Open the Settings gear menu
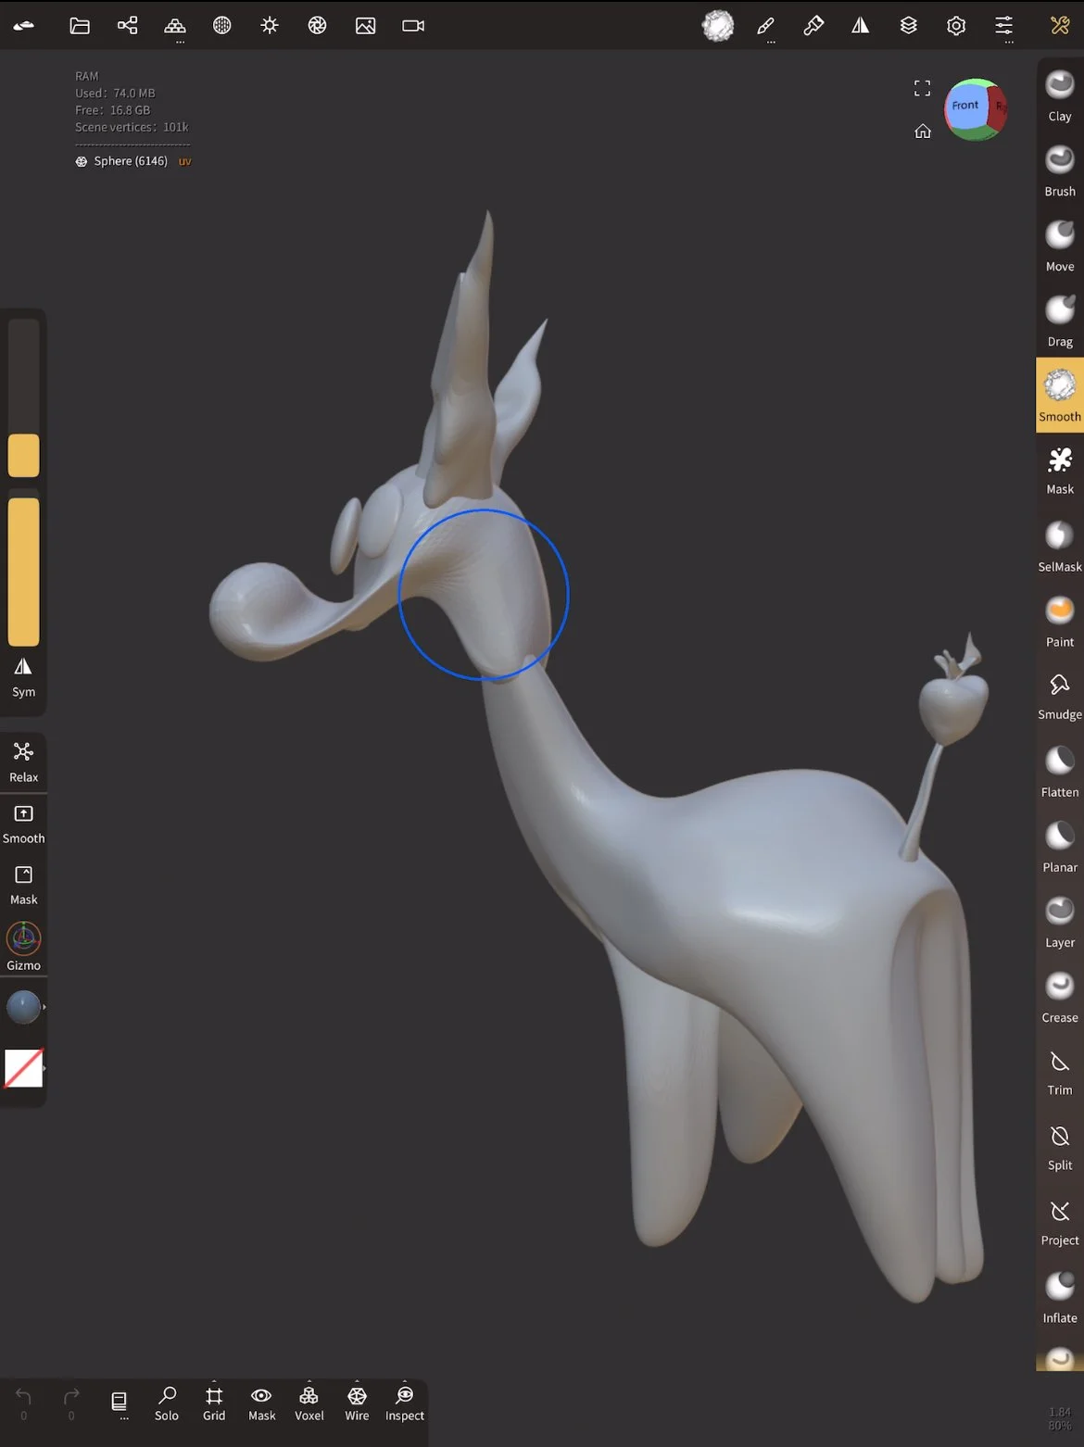The image size is (1084, 1447). (956, 26)
